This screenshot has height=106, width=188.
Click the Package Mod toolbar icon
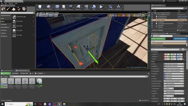[x=118, y=7]
